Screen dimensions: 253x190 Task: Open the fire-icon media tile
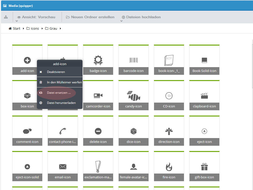pos(169,166)
